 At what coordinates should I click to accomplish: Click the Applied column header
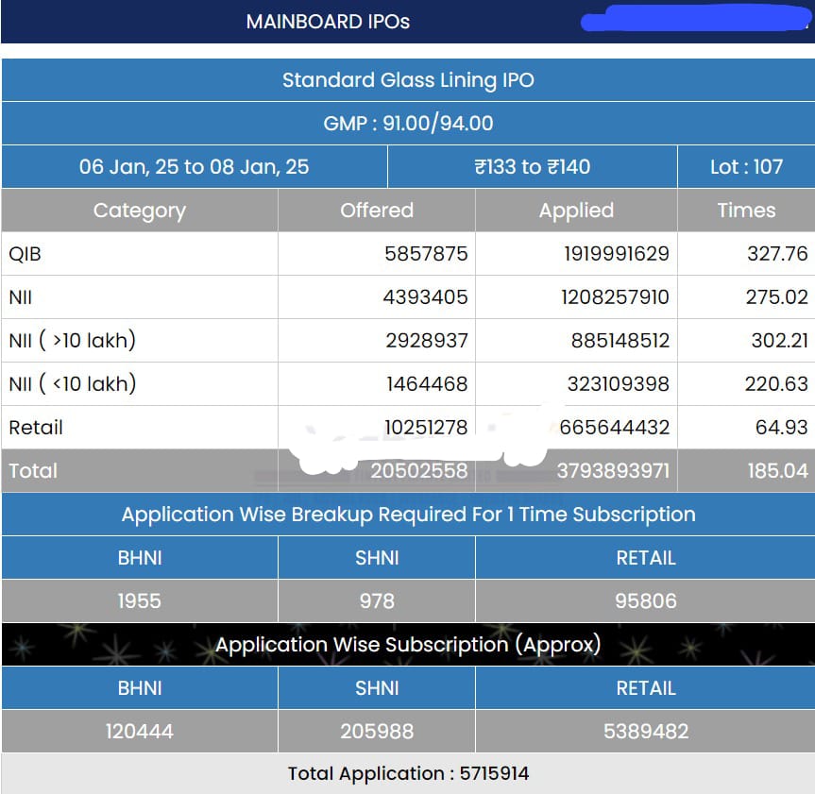pyautogui.click(x=576, y=211)
